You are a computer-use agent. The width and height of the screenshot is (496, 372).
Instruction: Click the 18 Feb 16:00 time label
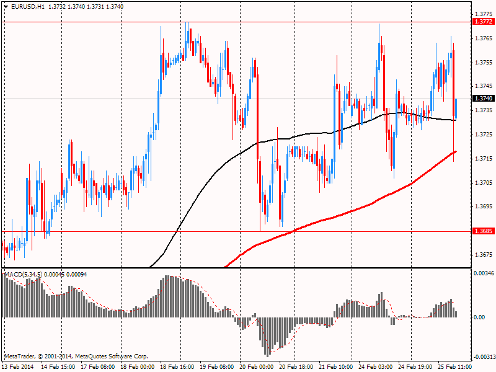tap(176, 367)
